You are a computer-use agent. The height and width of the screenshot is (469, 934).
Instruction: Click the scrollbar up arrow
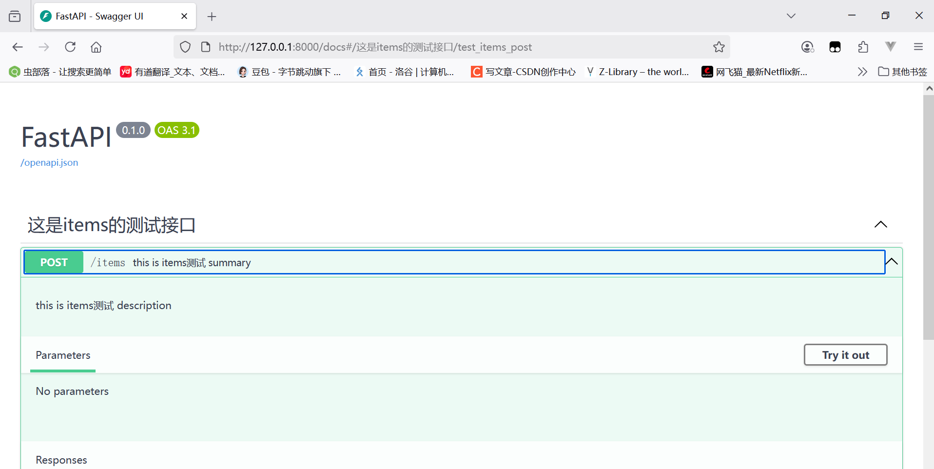(x=929, y=88)
